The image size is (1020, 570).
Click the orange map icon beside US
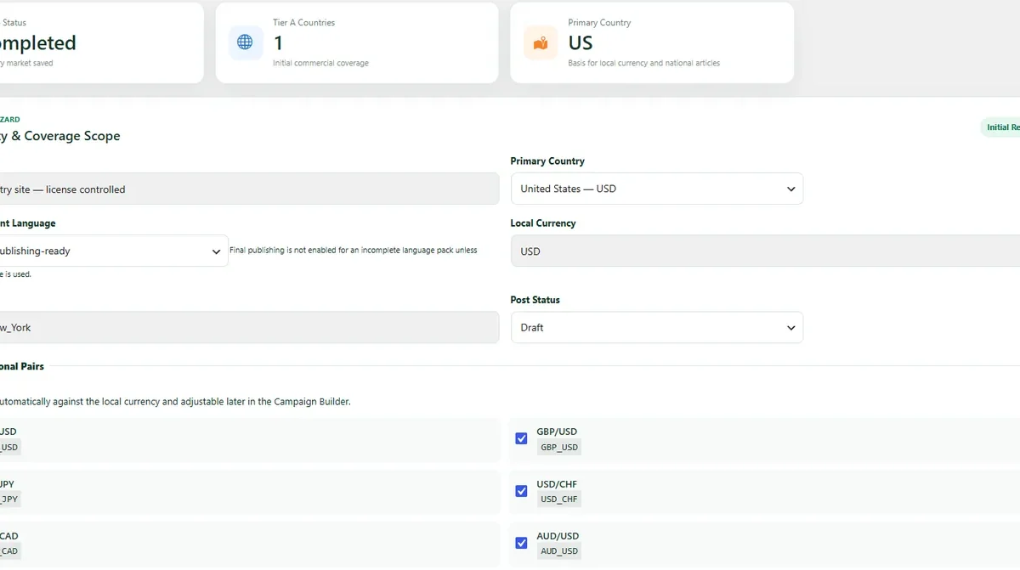click(541, 42)
